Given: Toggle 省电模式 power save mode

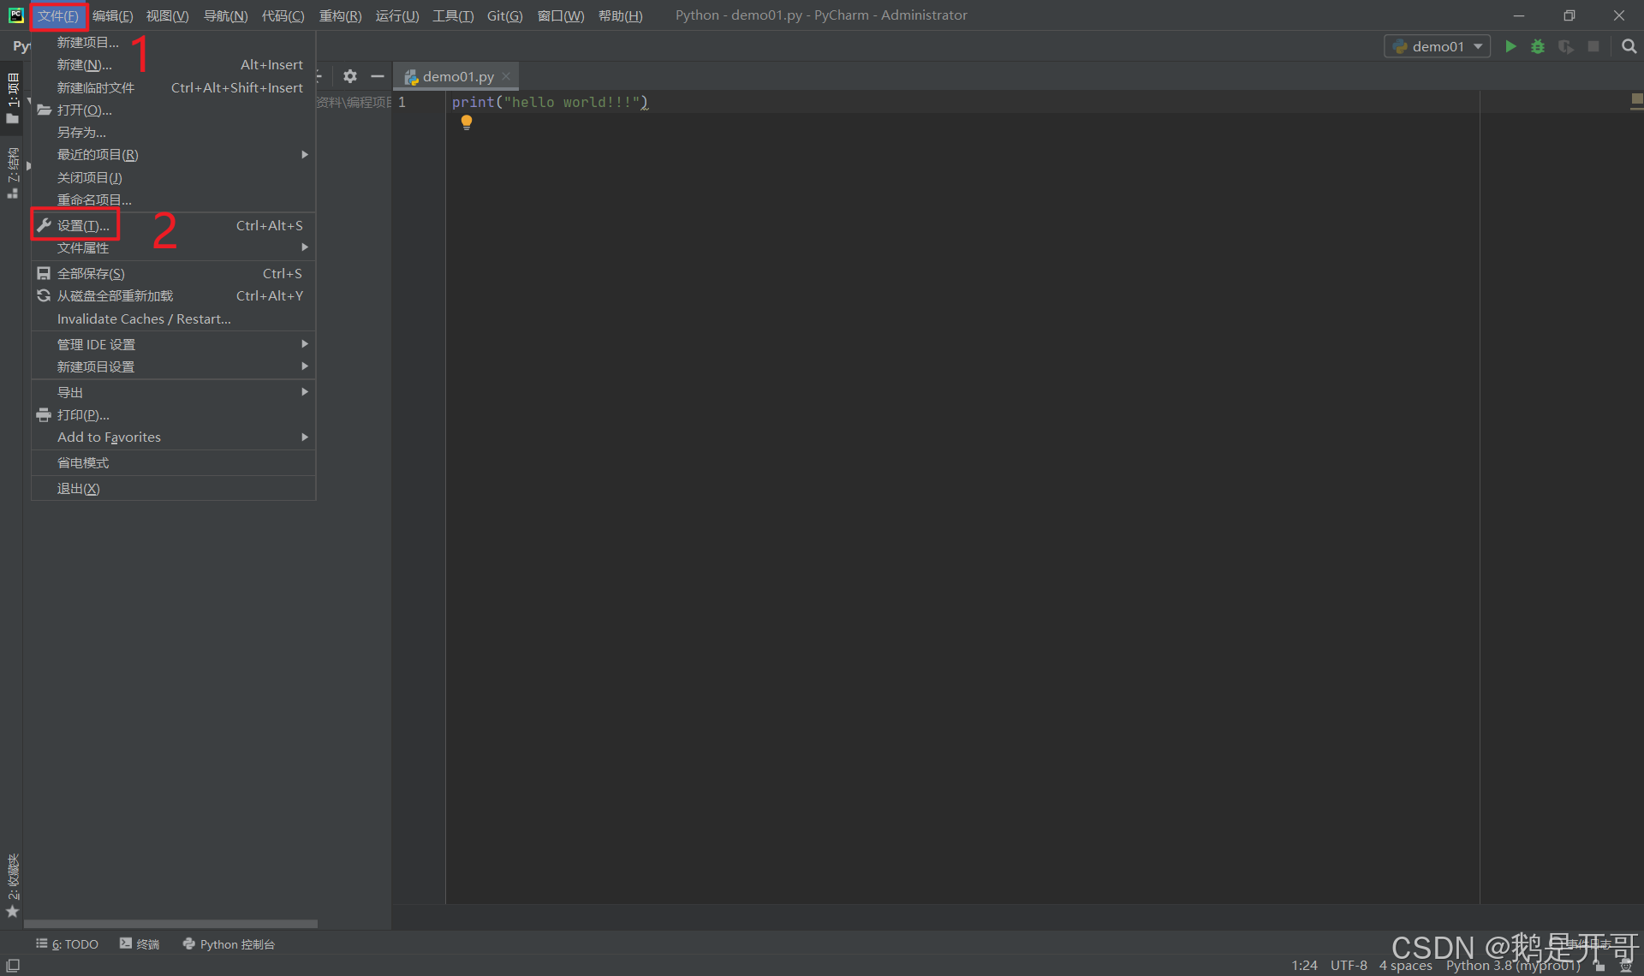Looking at the screenshot, I should pyautogui.click(x=83, y=462).
